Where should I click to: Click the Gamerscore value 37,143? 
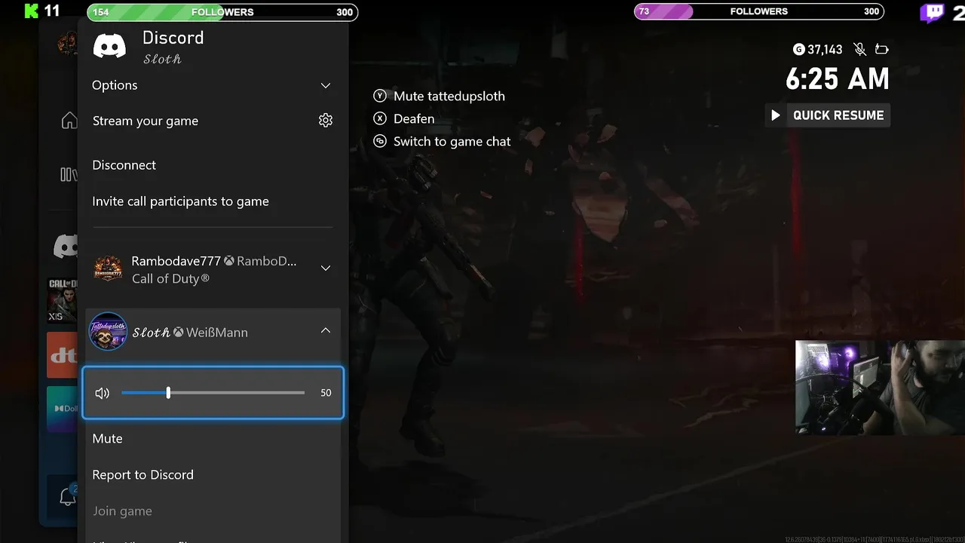(x=825, y=50)
